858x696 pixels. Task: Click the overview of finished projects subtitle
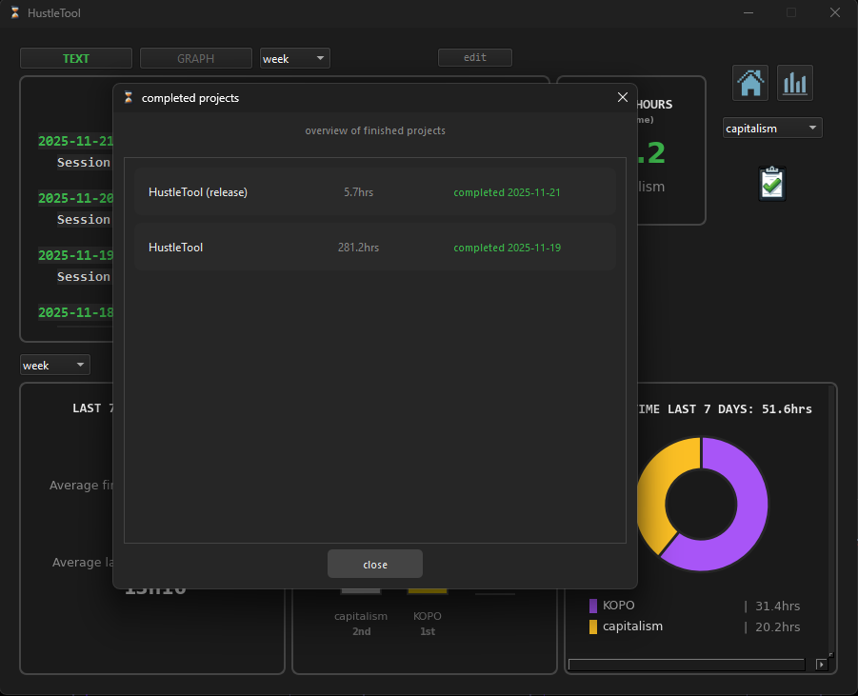375,130
